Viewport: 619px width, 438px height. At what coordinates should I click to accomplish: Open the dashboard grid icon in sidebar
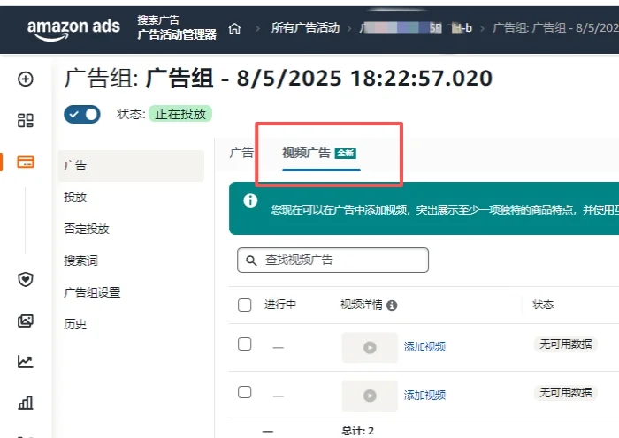(26, 120)
